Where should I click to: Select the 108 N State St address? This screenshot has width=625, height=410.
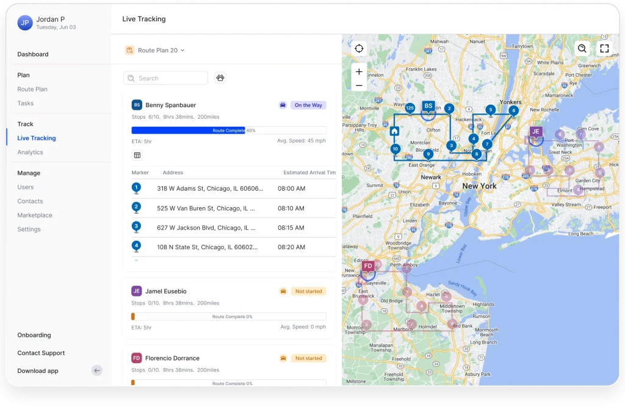pyautogui.click(x=208, y=247)
